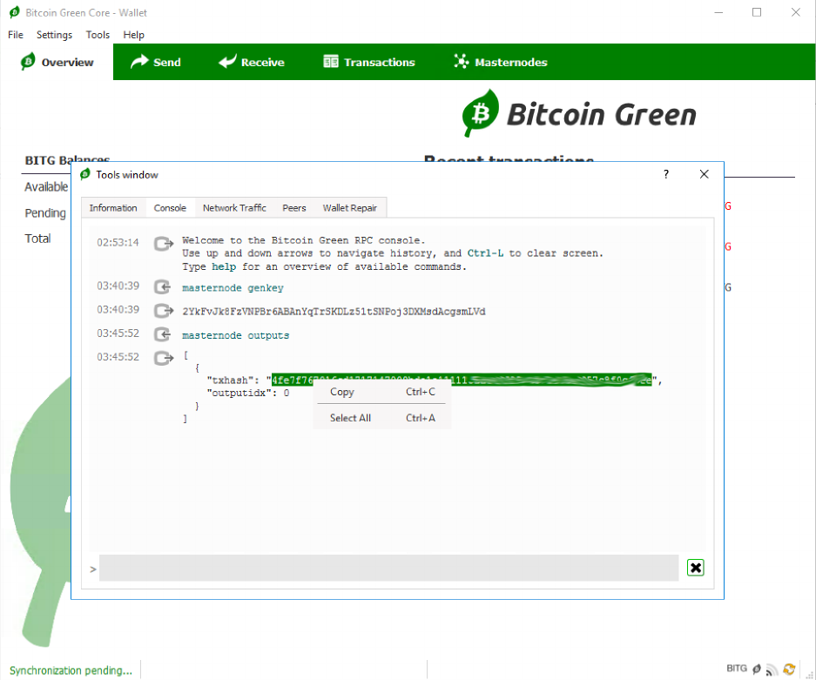Open the Settings menu
The height and width of the screenshot is (680, 816).
[x=54, y=35]
